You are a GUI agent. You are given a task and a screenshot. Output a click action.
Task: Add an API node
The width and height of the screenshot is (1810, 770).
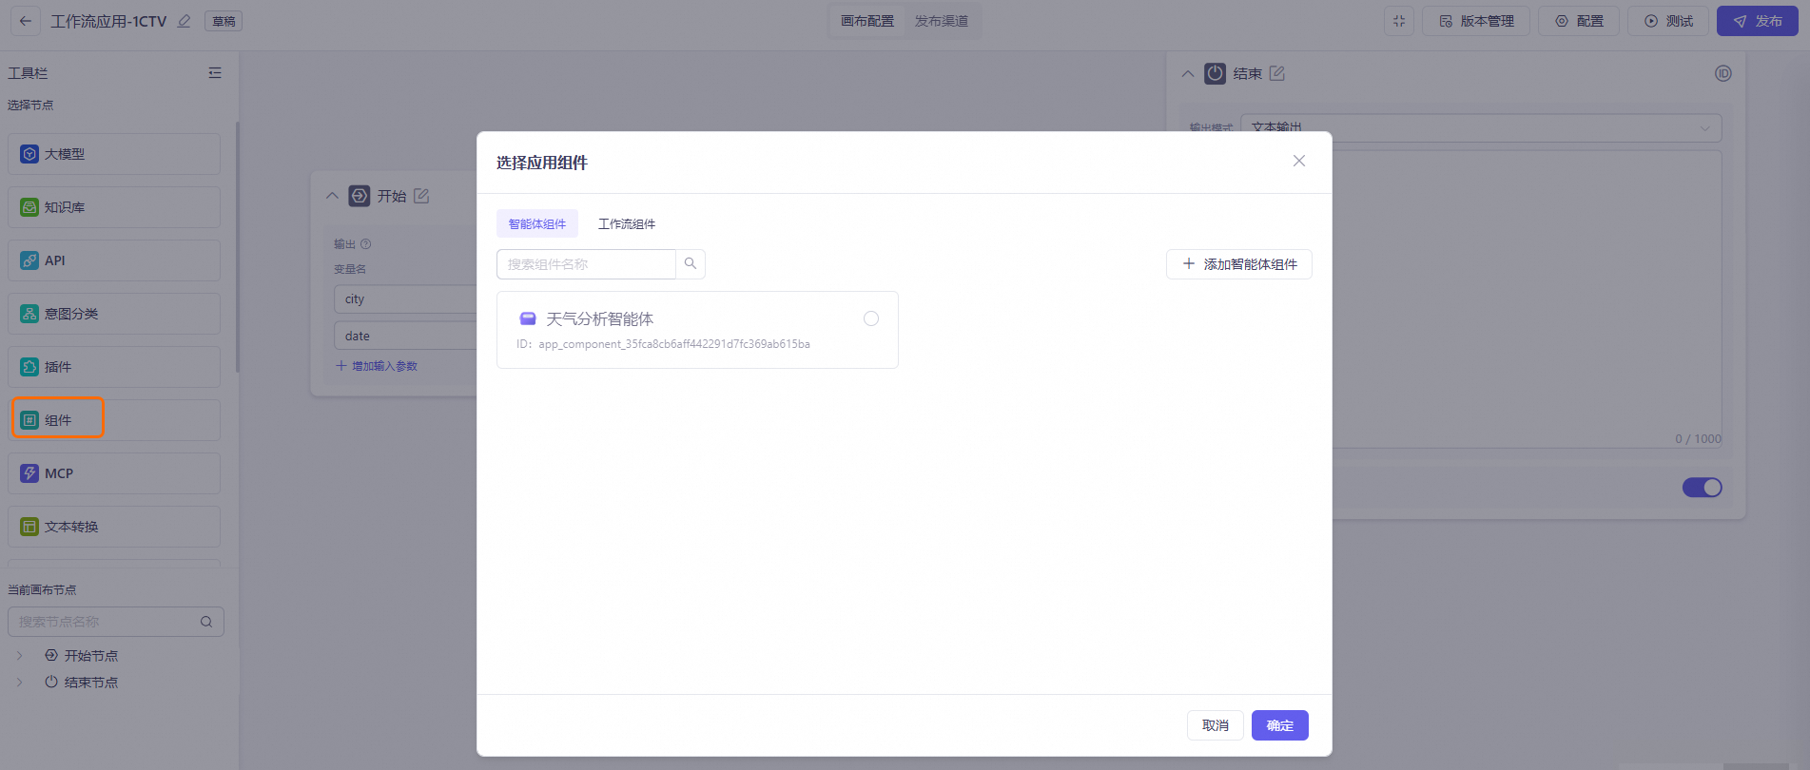pyautogui.click(x=114, y=260)
